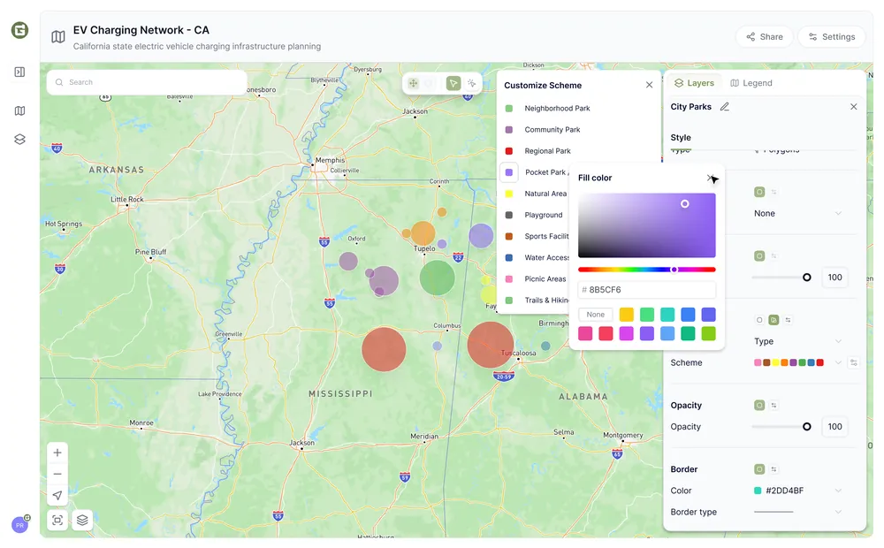Image resolution: width=884 pixels, height=548 pixels.
Task: Click the Share button
Action: point(765,36)
